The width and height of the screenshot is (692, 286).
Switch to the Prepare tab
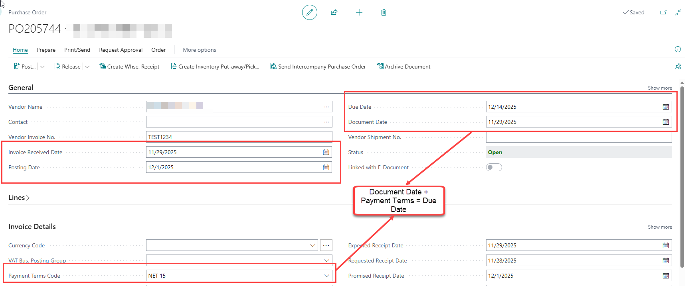46,50
